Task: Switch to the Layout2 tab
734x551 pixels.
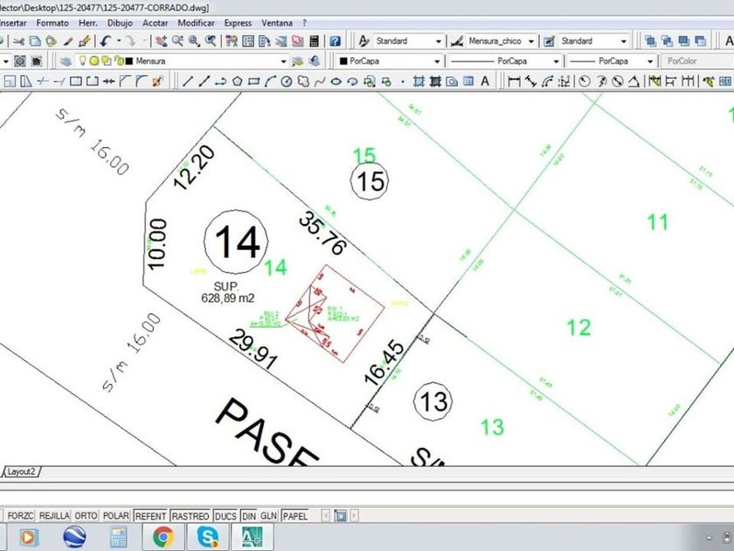Action: tap(23, 471)
